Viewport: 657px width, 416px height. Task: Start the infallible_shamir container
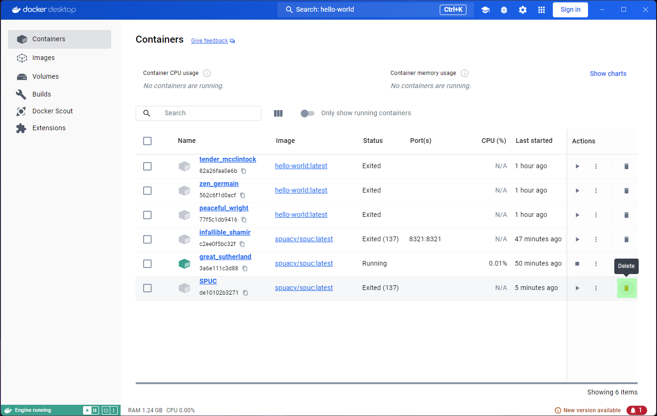pyautogui.click(x=578, y=239)
